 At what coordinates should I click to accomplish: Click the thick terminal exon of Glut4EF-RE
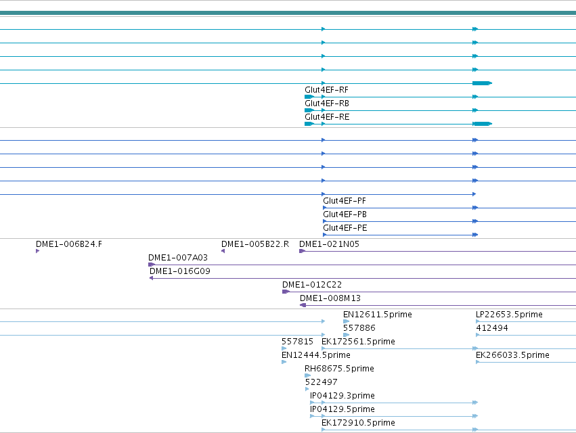(483, 124)
